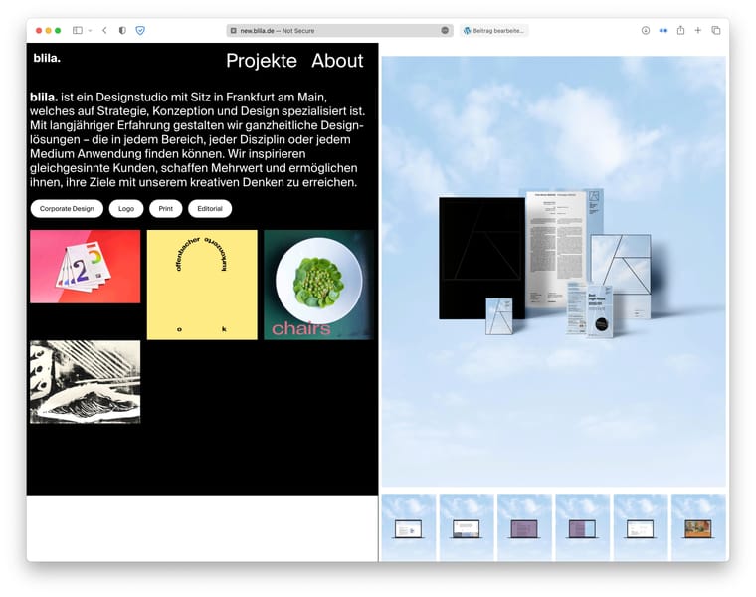Open the yellow offenbacher project thumbnail
The image size is (756, 597).
pyautogui.click(x=202, y=285)
